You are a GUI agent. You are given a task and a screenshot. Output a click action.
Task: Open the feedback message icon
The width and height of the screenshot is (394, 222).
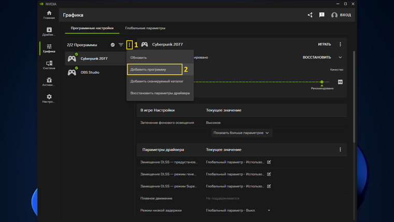(321, 15)
